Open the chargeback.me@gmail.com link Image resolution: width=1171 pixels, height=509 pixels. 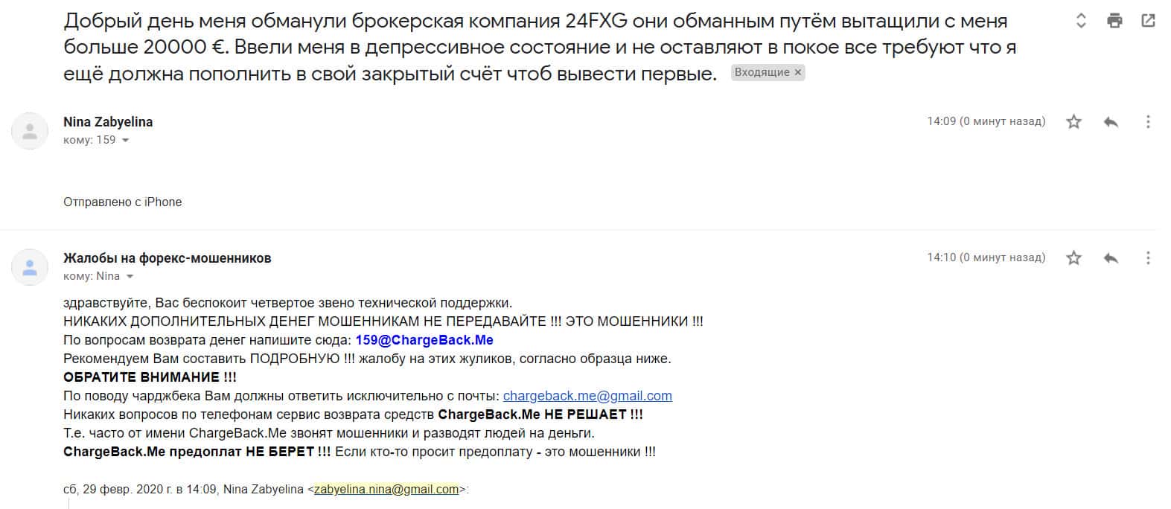(587, 396)
